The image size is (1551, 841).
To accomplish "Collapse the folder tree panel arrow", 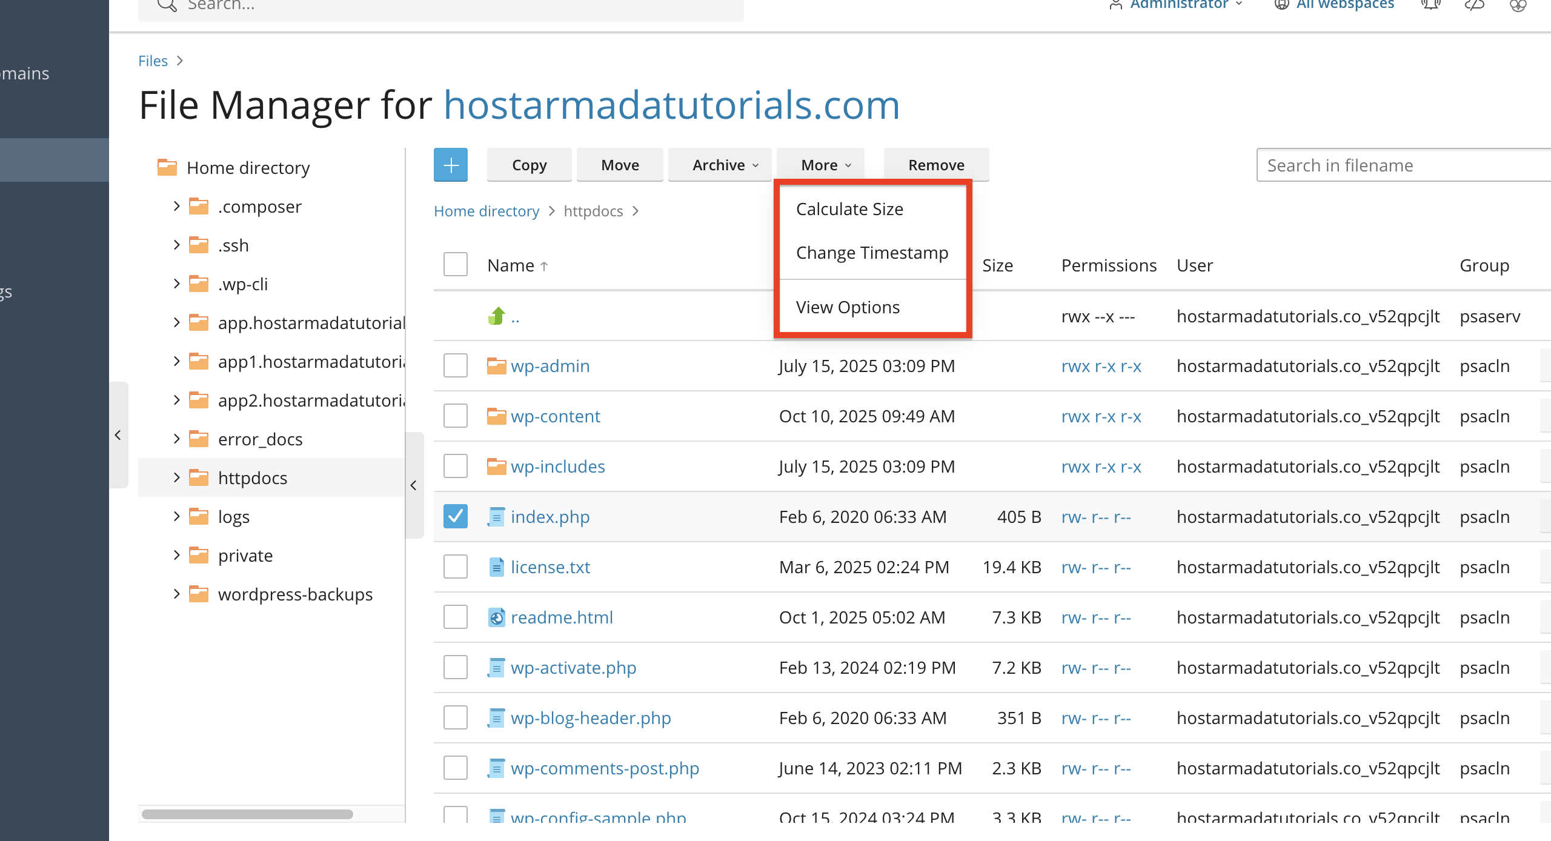I will coord(414,485).
